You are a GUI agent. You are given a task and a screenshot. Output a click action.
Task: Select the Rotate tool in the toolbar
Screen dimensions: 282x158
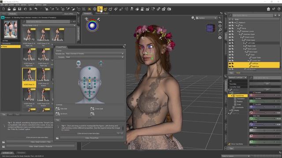point(111,9)
